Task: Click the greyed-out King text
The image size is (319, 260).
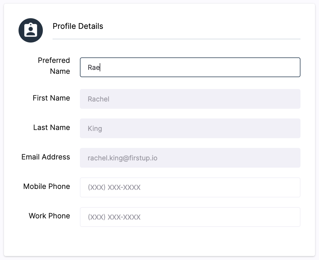Action: [x=95, y=129]
